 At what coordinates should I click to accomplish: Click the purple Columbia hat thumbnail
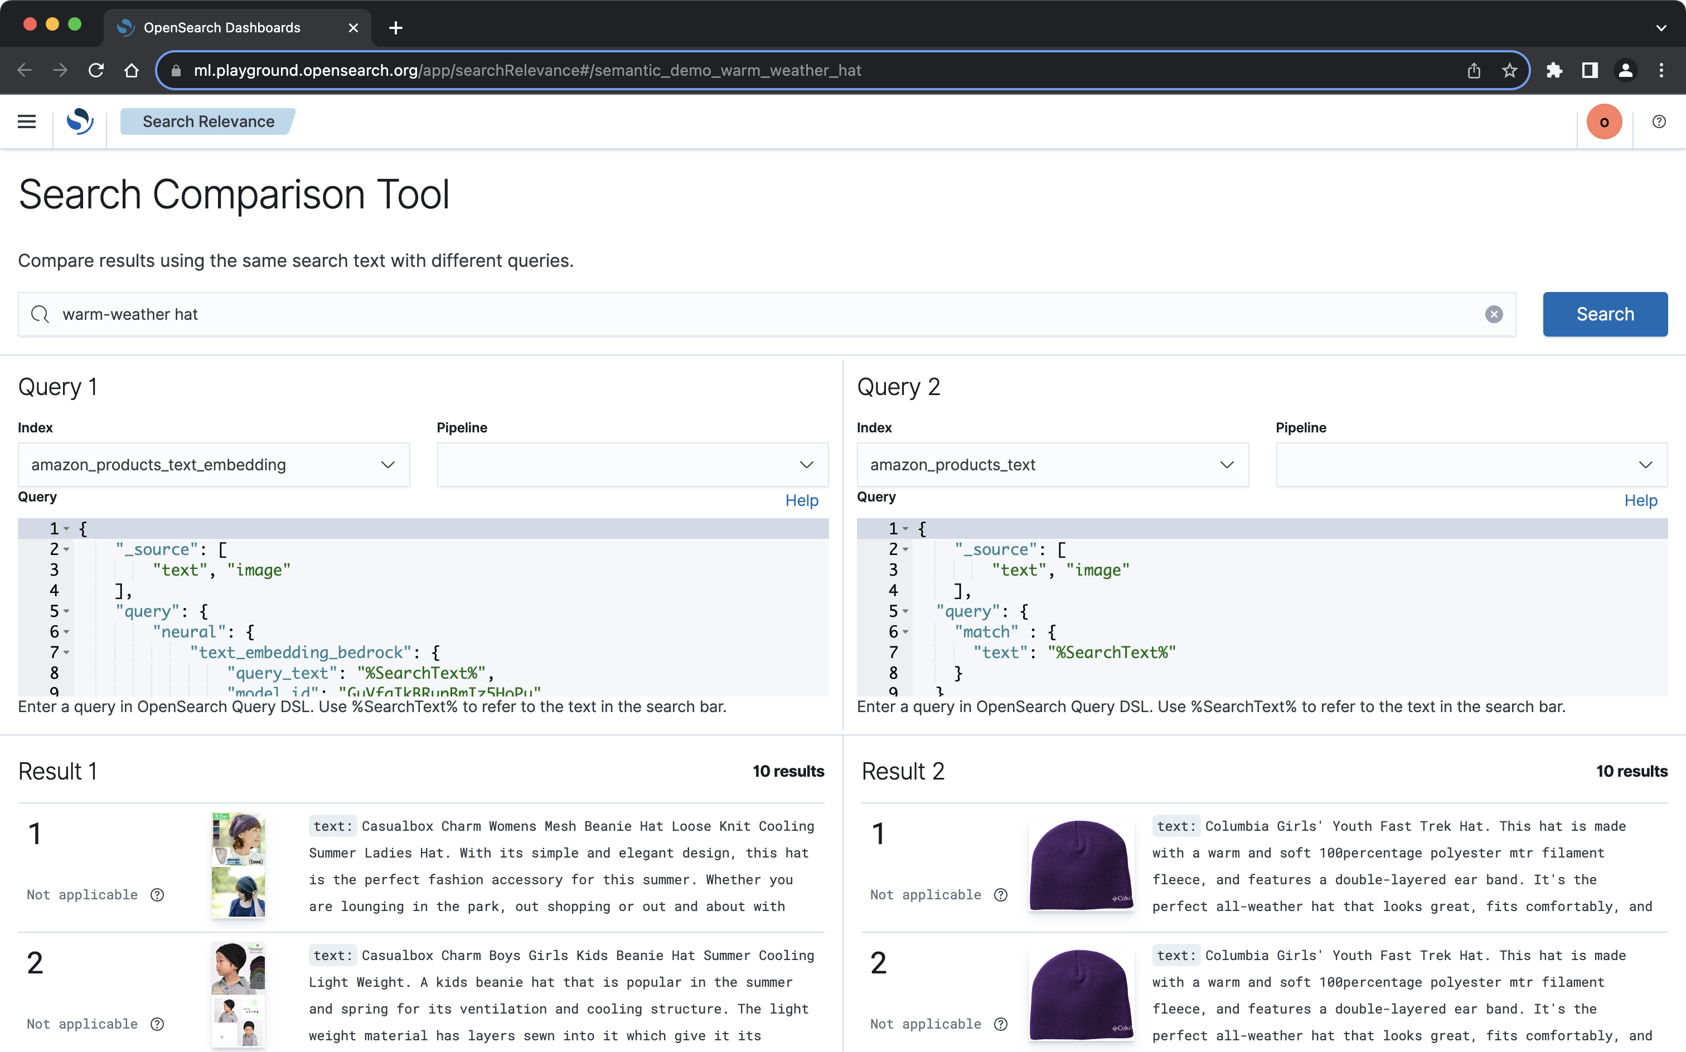coord(1081,865)
